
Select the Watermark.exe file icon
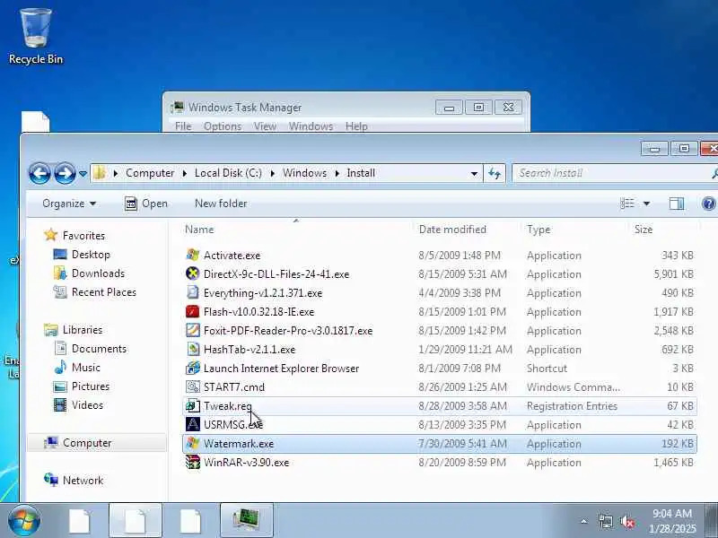[193, 443]
